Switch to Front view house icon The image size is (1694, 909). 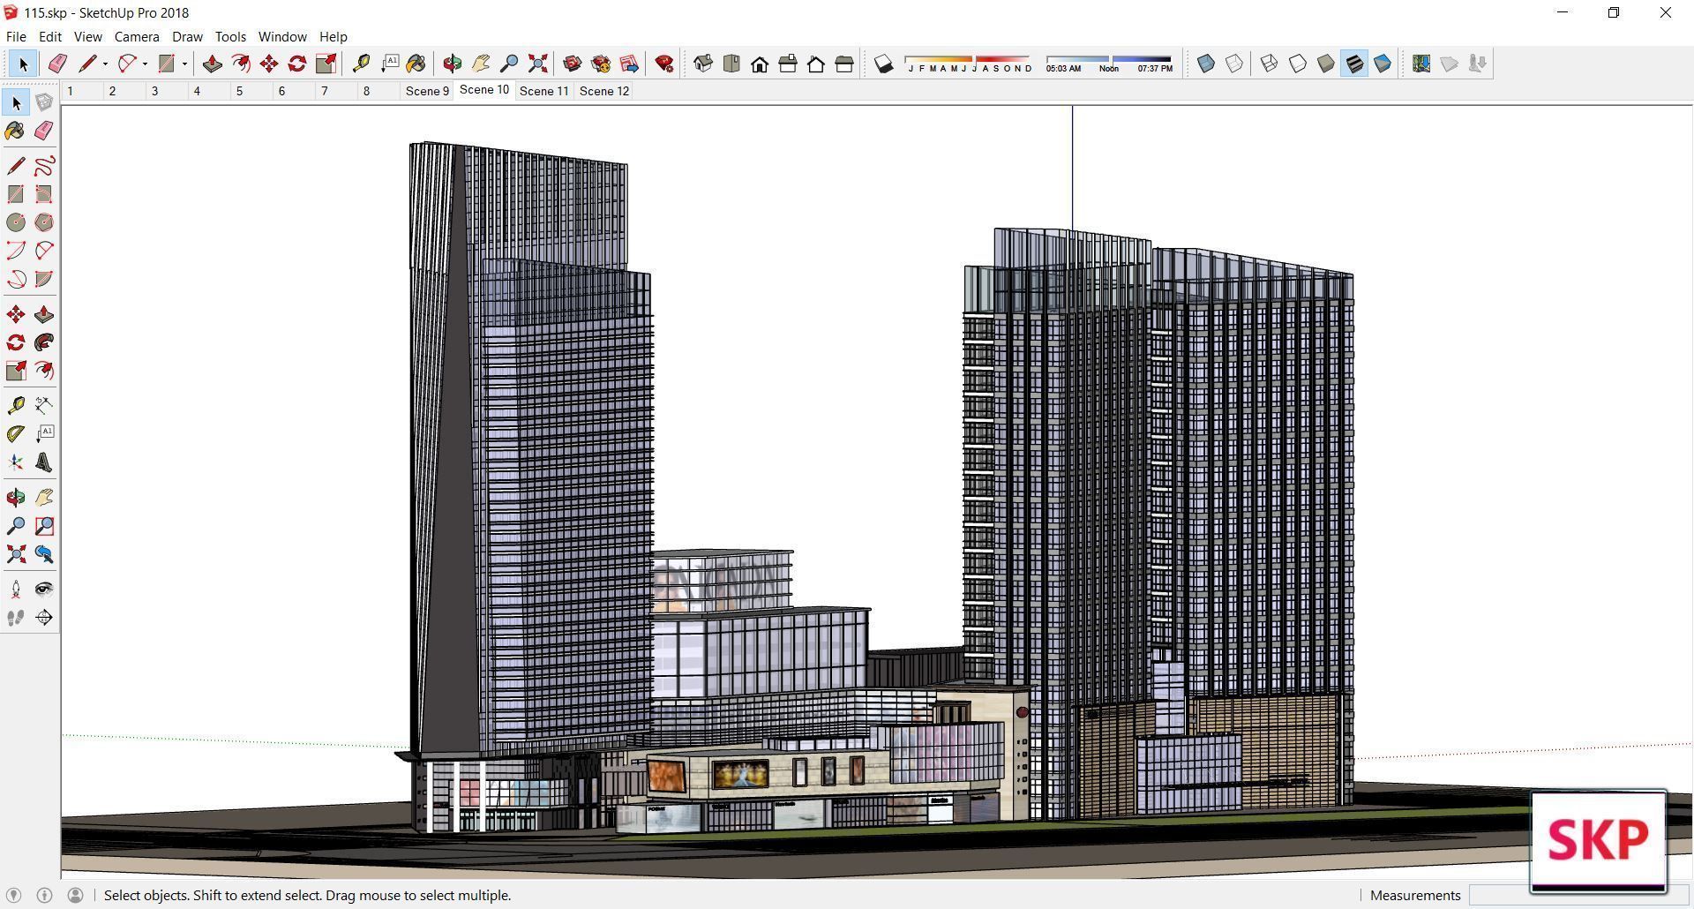tap(760, 64)
